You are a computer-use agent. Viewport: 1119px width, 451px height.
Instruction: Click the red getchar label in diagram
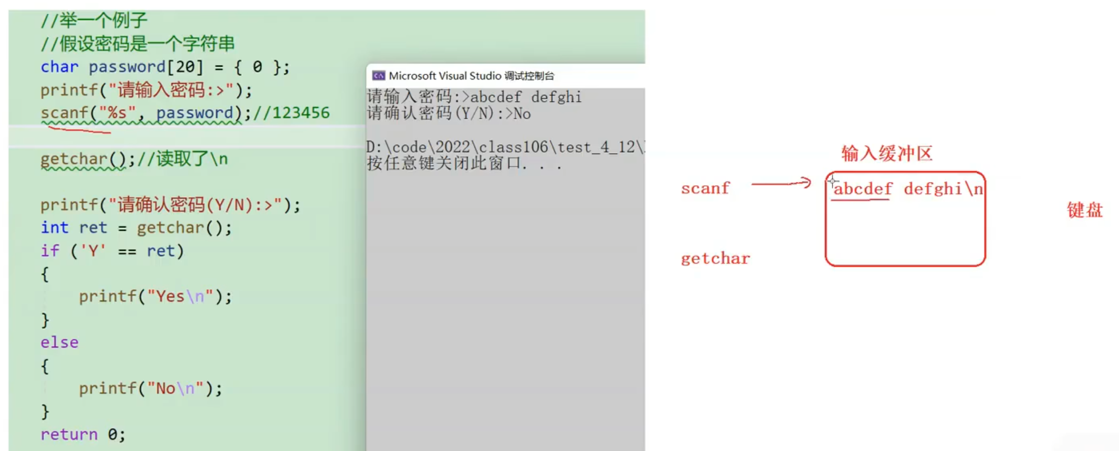tap(715, 258)
